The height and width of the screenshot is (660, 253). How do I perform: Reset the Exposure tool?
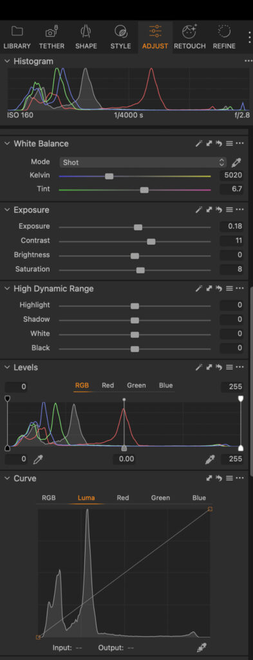(x=219, y=209)
